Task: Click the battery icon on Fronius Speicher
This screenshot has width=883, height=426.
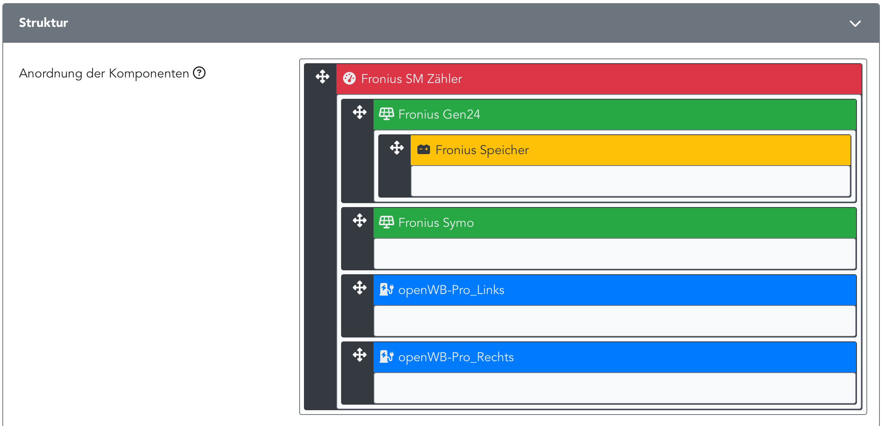Action: tap(424, 150)
